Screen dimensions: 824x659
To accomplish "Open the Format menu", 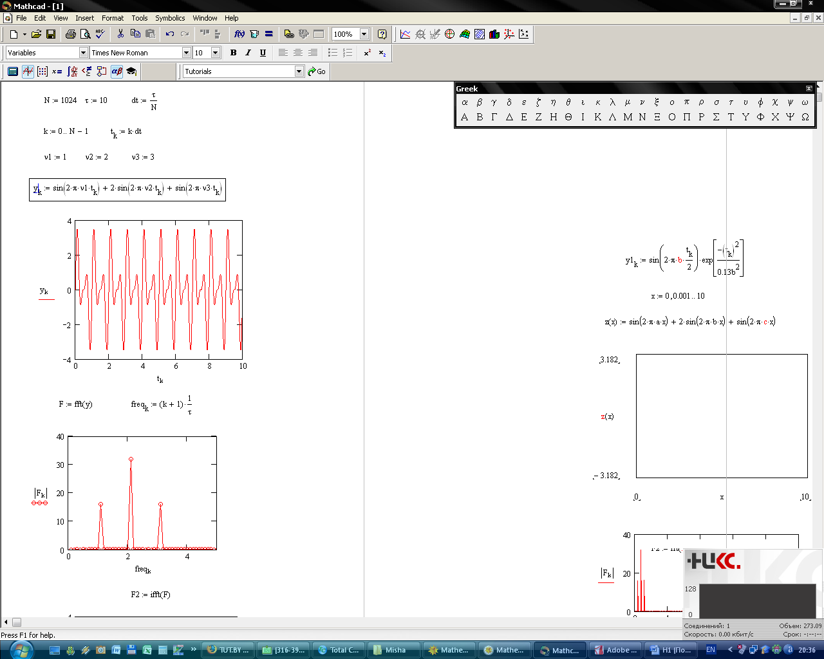I will pyautogui.click(x=113, y=18).
